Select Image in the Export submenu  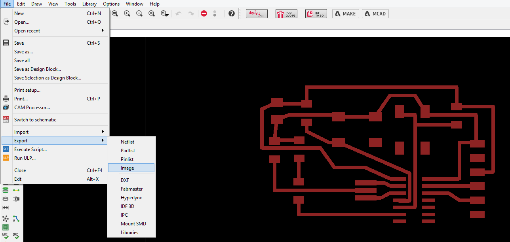[131, 168]
